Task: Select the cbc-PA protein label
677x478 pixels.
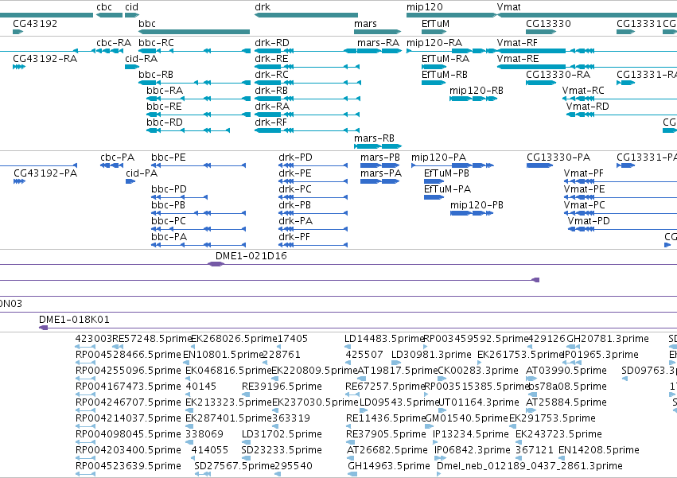Action: pyautogui.click(x=118, y=157)
